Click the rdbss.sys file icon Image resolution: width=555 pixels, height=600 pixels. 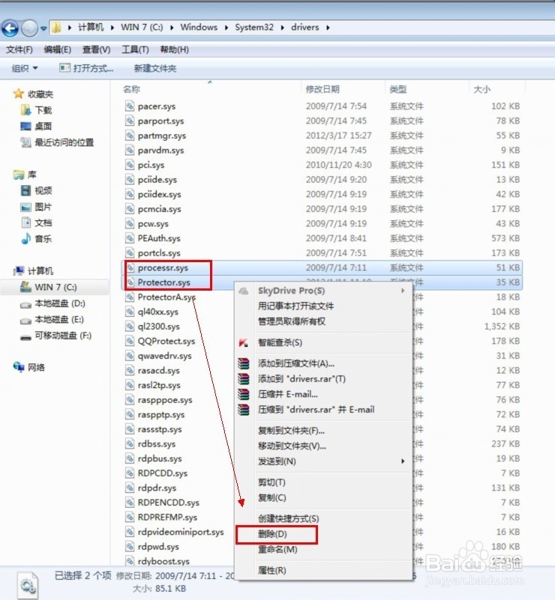[x=130, y=443]
